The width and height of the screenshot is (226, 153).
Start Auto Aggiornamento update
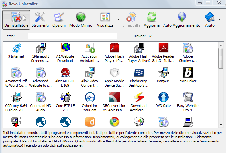[182, 20]
